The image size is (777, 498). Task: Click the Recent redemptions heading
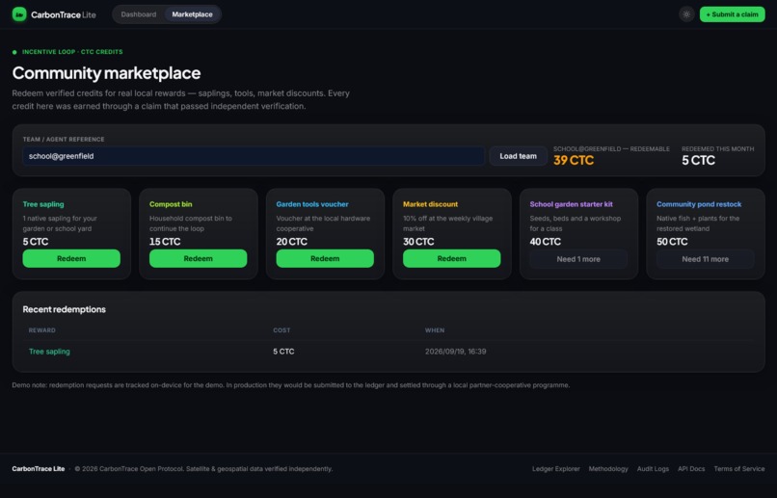(64, 309)
